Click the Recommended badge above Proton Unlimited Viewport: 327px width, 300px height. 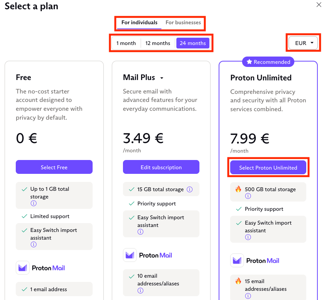268,62
